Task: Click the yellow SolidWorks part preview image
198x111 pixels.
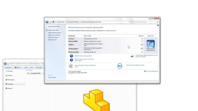Action: click(x=96, y=100)
